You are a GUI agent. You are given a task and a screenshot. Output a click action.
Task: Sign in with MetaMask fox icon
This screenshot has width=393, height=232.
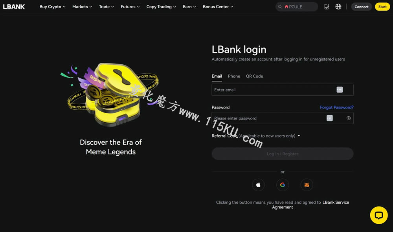pos(307,185)
